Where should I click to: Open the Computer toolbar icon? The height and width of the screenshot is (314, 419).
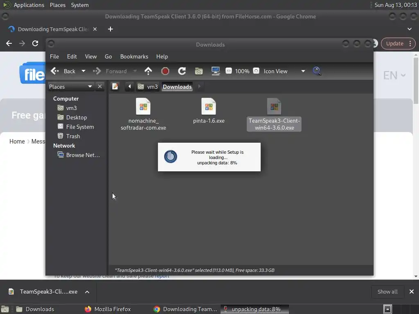(215, 71)
